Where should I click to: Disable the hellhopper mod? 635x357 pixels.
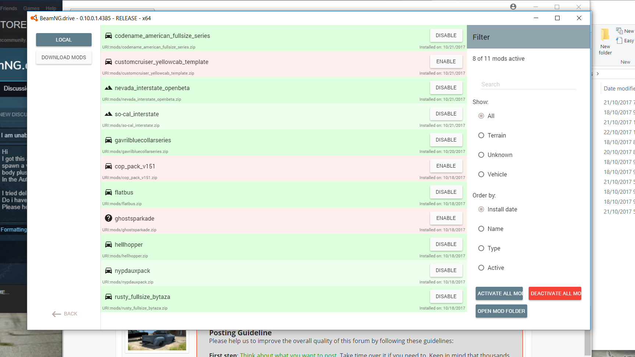(x=446, y=244)
